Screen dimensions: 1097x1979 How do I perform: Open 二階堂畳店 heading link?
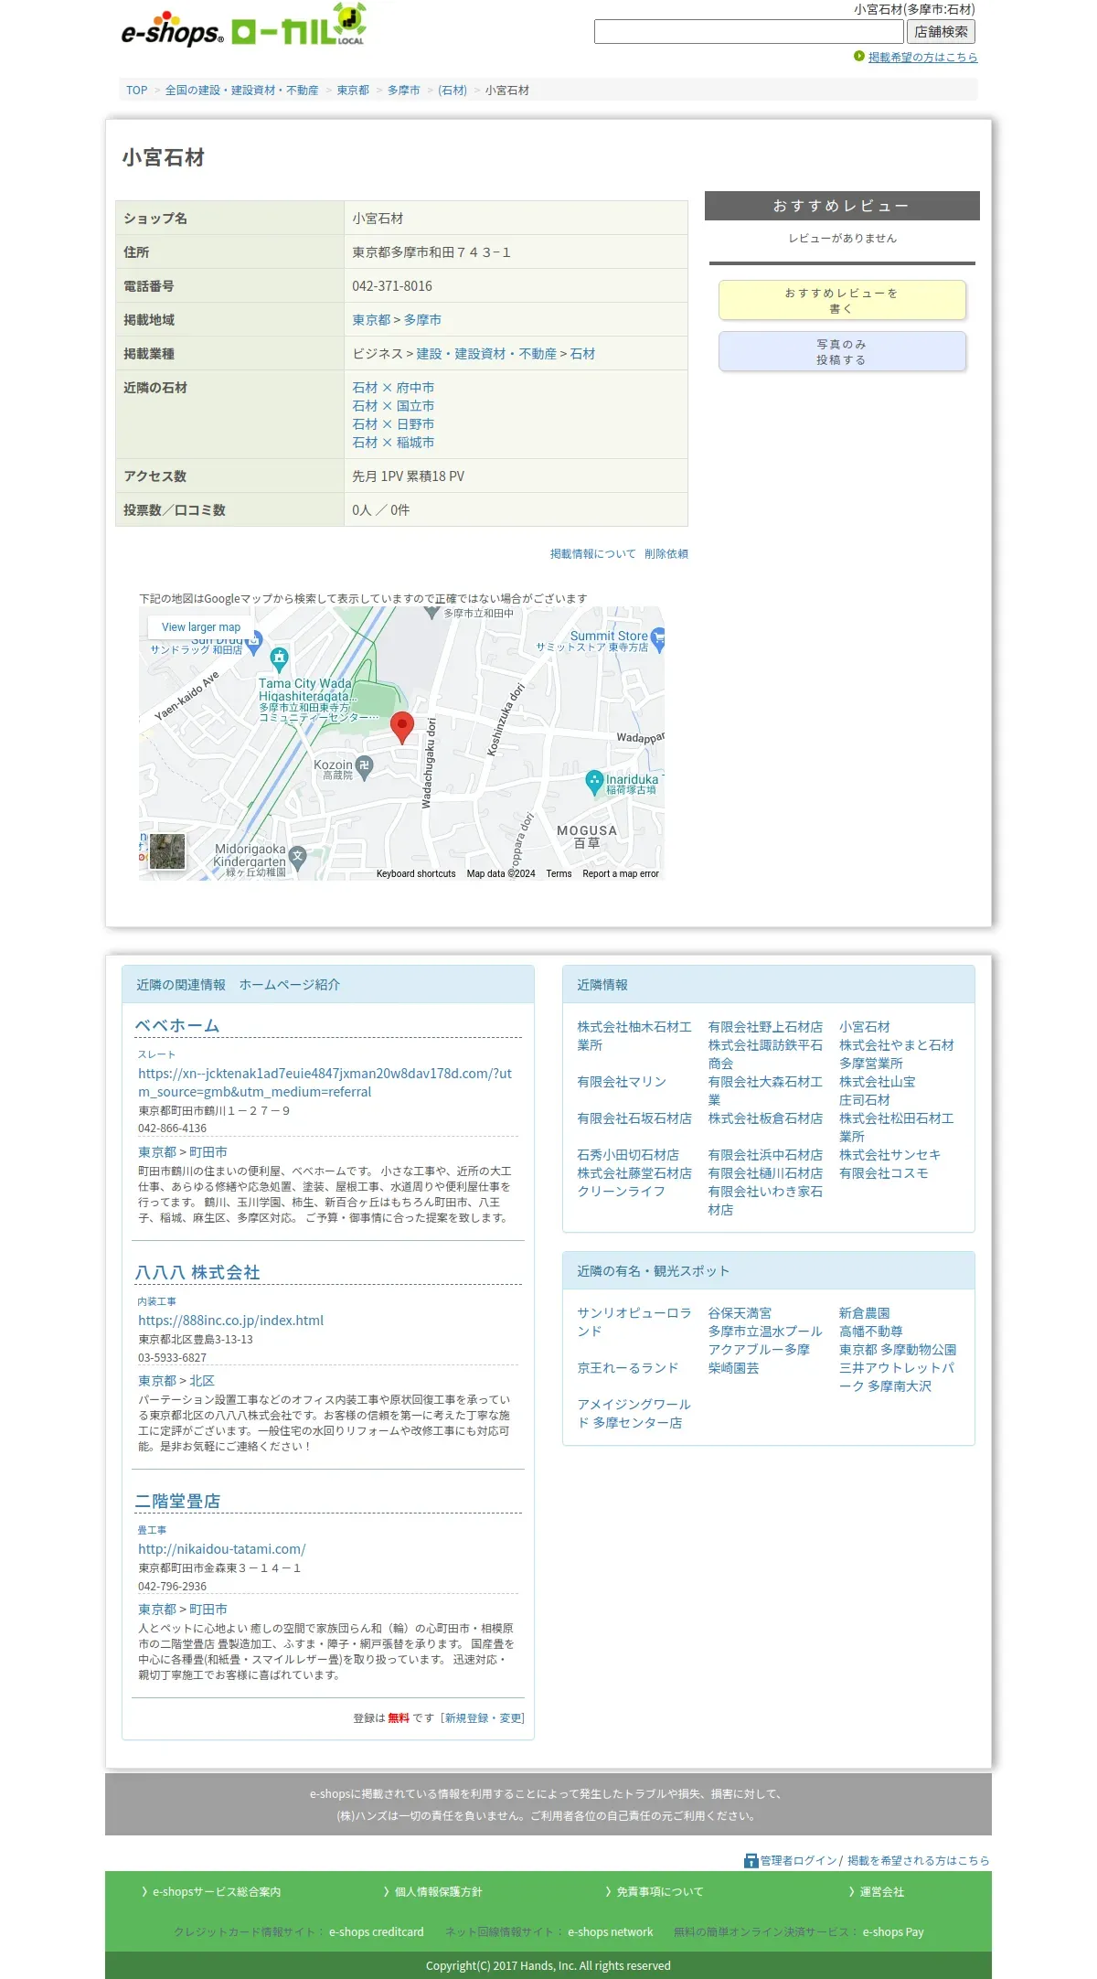177,1502
